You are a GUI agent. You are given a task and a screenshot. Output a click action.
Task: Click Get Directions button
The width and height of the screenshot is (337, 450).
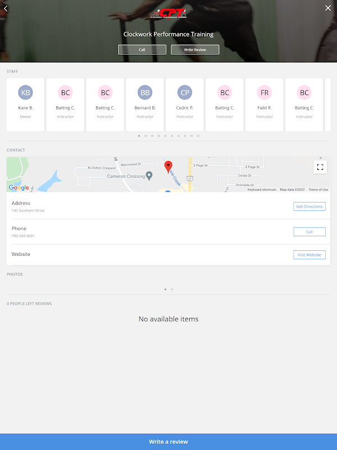309,206
